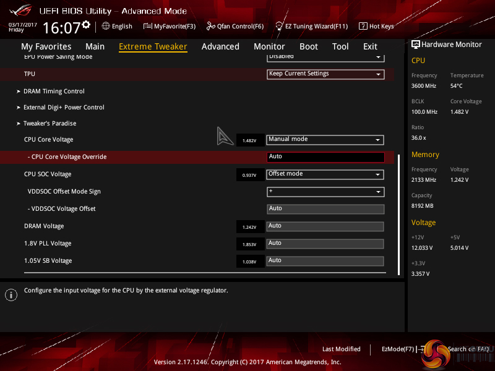Open the CPU SOC Voltage mode dropdown

coord(325,174)
